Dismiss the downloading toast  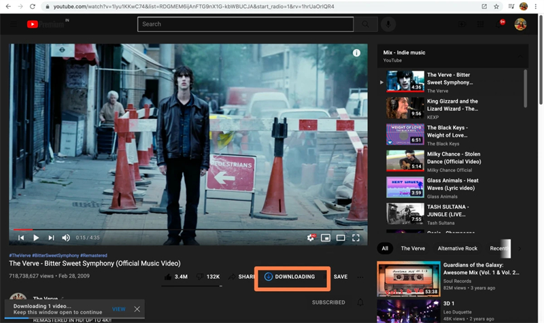137,309
